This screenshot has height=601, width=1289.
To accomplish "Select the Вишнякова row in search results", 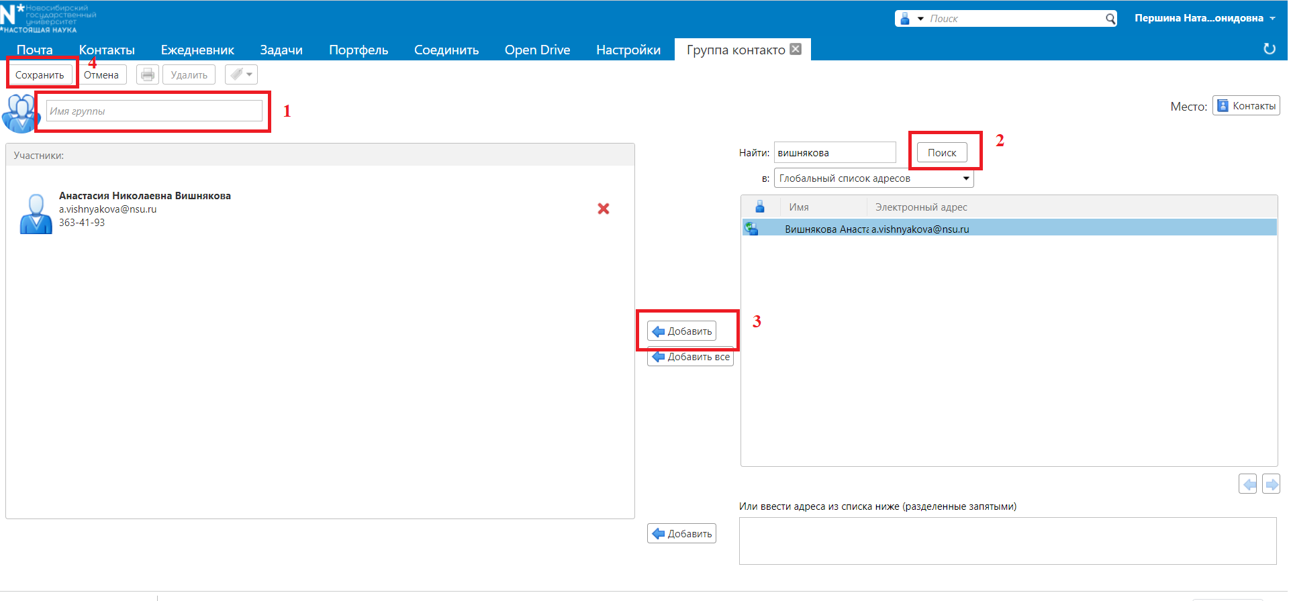I will (x=1008, y=229).
